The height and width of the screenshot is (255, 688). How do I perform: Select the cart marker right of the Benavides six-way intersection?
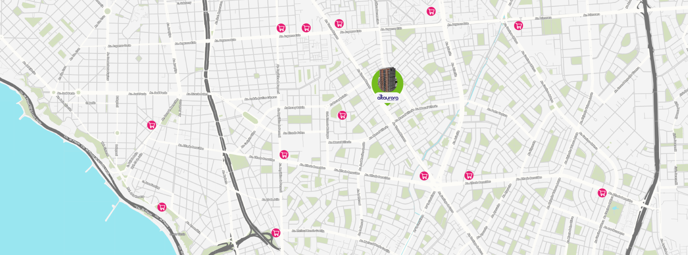pos(469,175)
